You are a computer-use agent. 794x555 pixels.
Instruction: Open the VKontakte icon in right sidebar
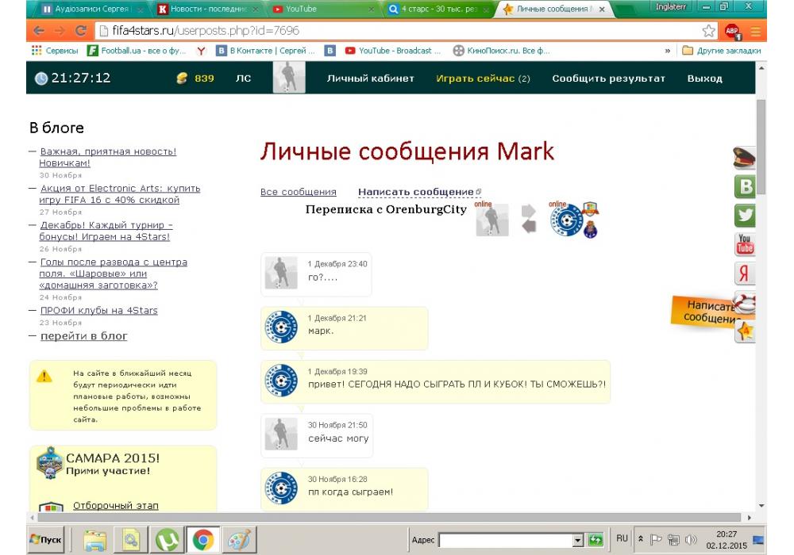pos(745,186)
